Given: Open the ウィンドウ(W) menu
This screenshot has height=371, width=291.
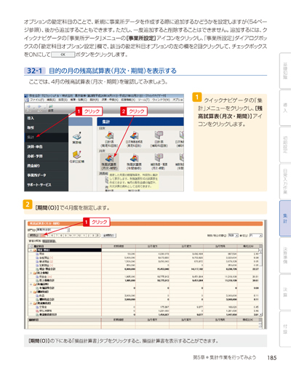Looking at the screenshot, I should (162, 100).
